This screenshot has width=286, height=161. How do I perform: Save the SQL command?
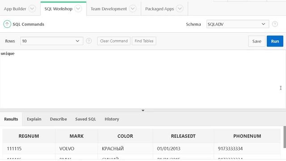pyautogui.click(x=257, y=41)
